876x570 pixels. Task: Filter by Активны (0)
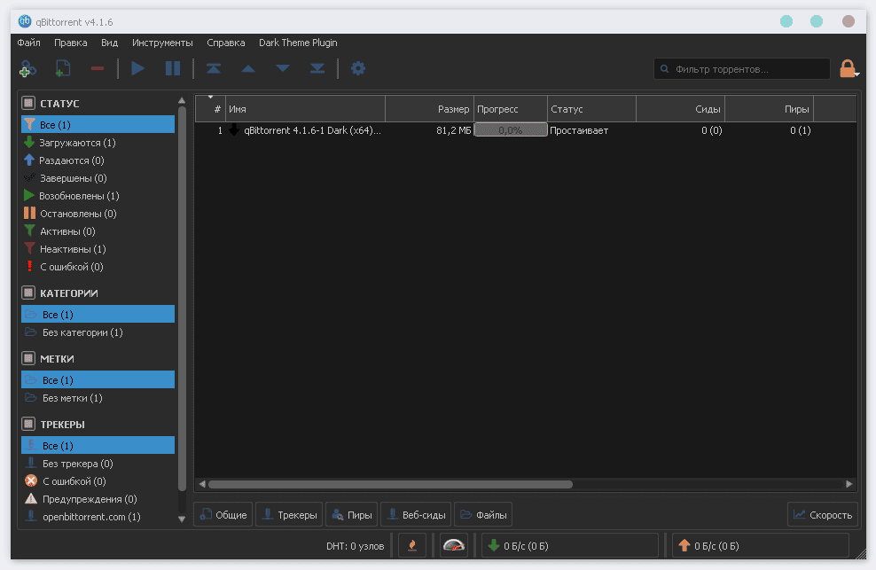98,231
